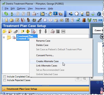Click the yellow diamond case status icon
The height and width of the screenshot is (95, 104).
pyautogui.click(x=28, y=31)
